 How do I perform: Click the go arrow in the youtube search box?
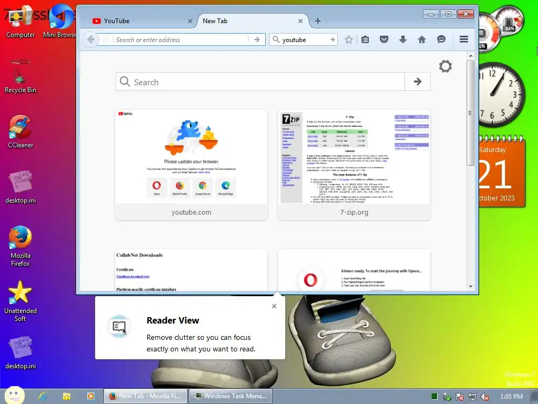[x=332, y=39]
